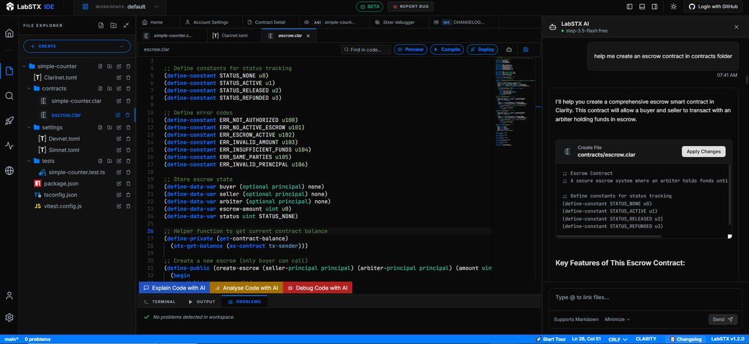The height and width of the screenshot is (344, 749).
Task: Toggle light/dark theme sun icon
Action: (x=673, y=6)
